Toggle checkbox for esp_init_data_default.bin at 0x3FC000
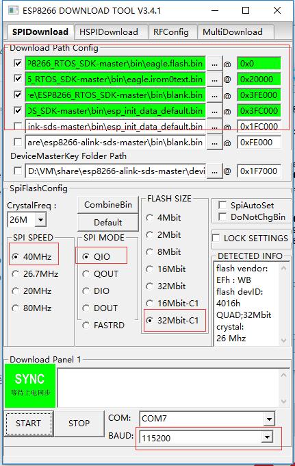Image resolution: width=295 pixels, height=466 pixels. [18, 110]
